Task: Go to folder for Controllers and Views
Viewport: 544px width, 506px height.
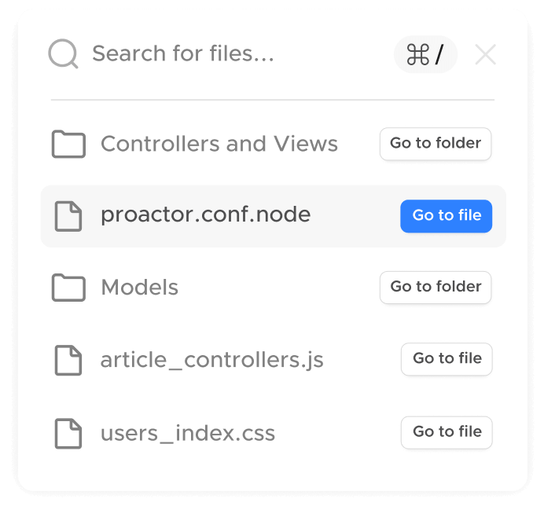Action: [436, 144]
